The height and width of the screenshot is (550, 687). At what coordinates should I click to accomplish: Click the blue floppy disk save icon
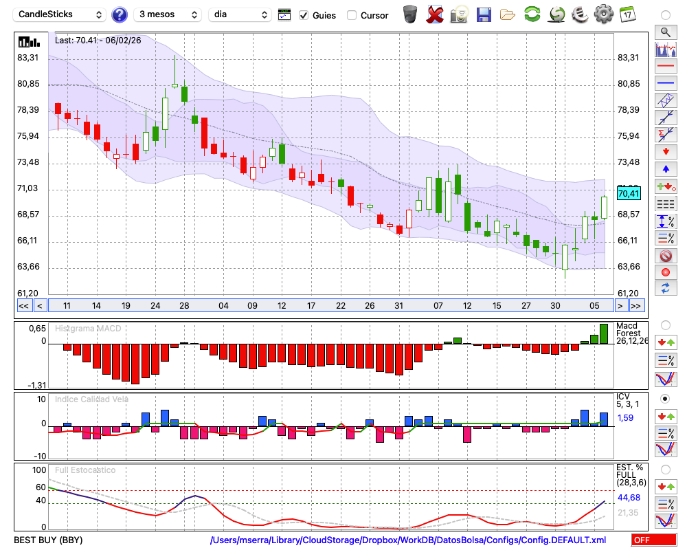(x=484, y=14)
